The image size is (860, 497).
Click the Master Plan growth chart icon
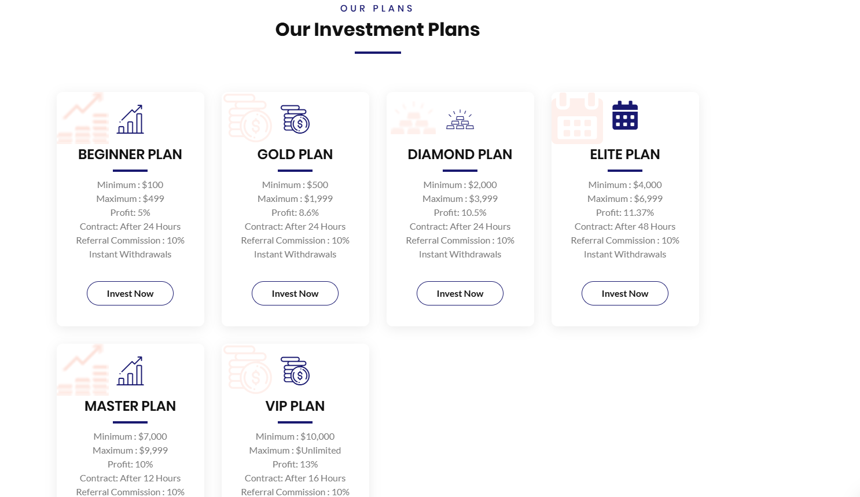tap(130, 371)
